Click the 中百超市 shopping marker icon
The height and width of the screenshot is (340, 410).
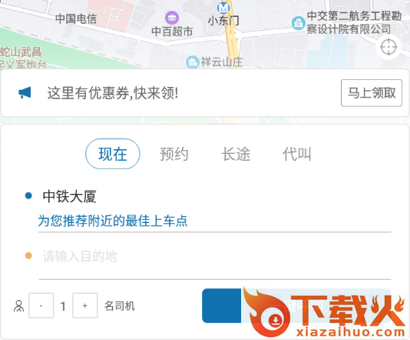tap(172, 18)
